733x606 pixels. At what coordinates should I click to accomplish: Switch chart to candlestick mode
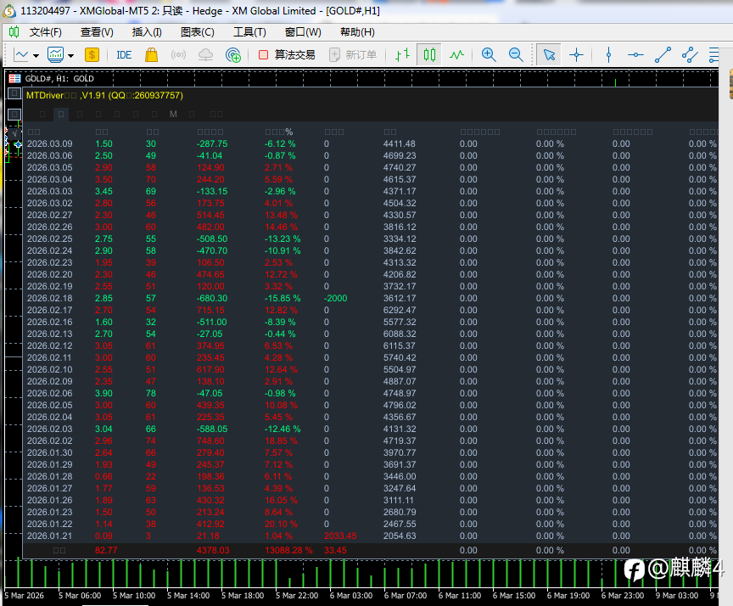(x=430, y=55)
